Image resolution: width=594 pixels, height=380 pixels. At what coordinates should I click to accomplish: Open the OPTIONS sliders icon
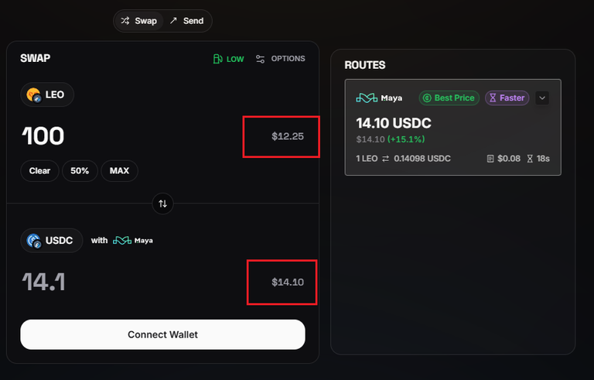point(260,59)
